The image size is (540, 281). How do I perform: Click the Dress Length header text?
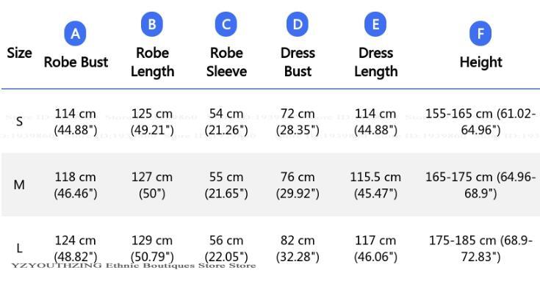(x=375, y=62)
